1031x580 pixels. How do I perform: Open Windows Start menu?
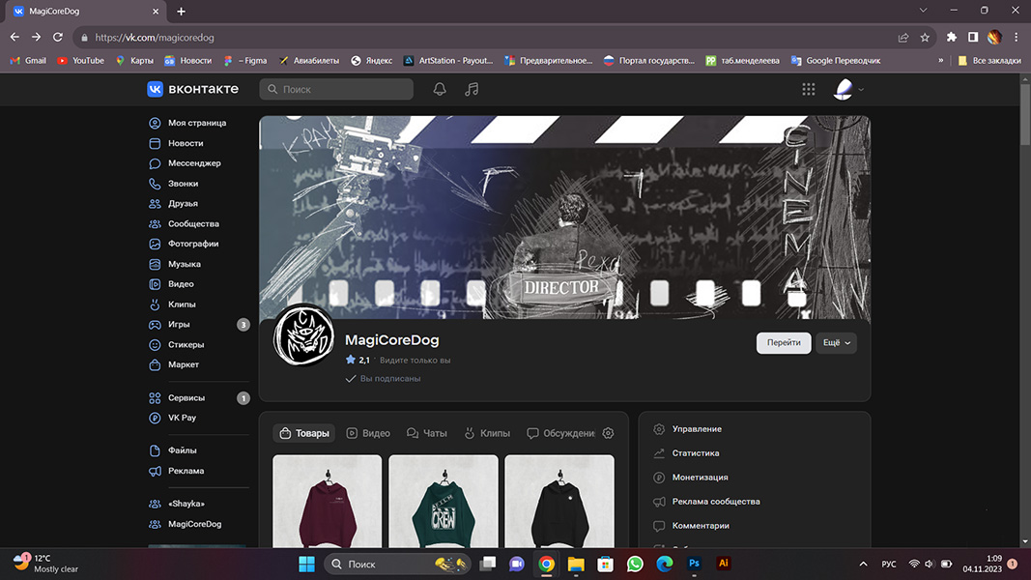306,564
